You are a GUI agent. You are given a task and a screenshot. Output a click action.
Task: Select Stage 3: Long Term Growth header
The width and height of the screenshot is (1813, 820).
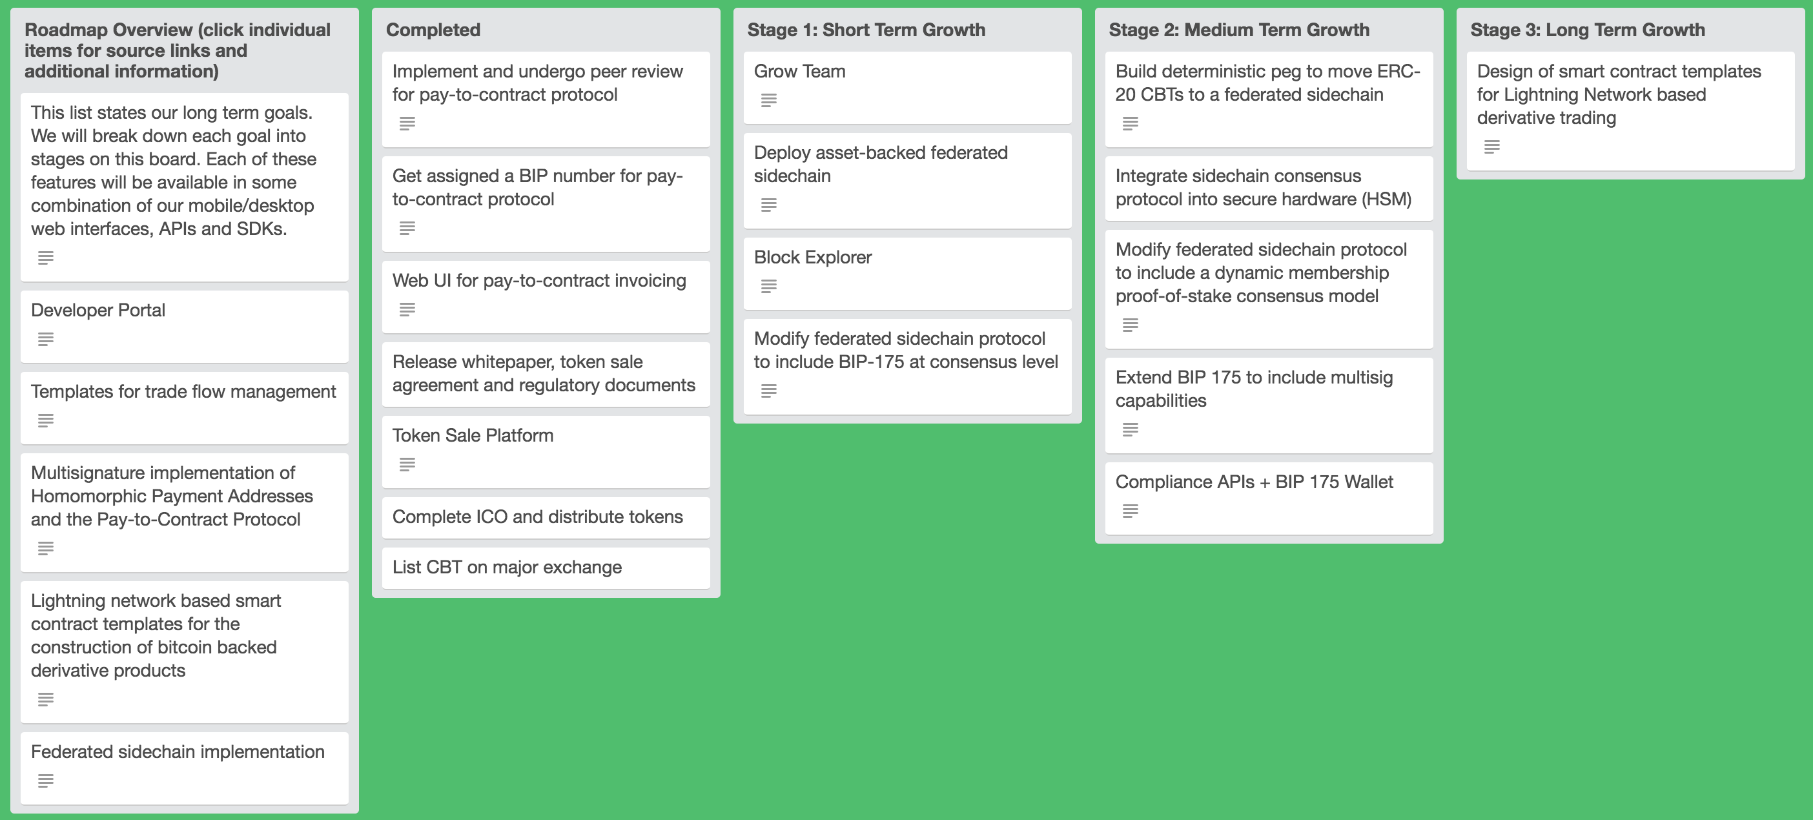(1587, 30)
